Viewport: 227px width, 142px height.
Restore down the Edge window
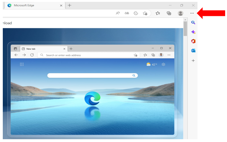coord(182,5)
